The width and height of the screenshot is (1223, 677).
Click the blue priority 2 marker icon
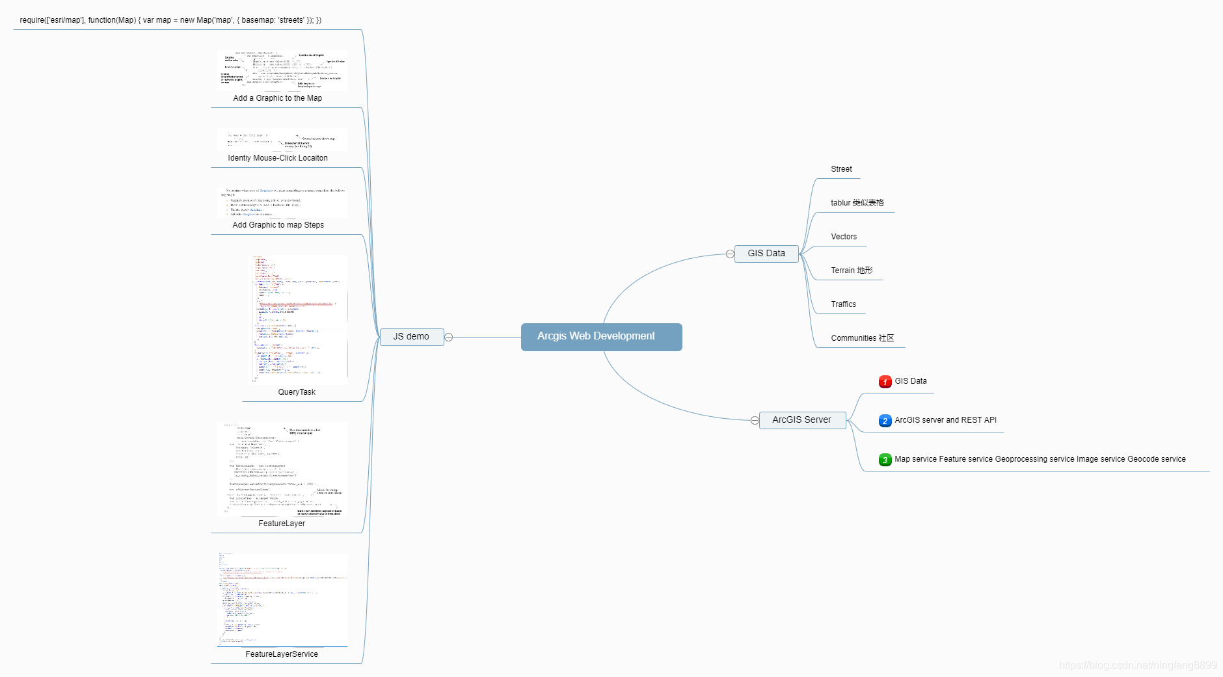click(885, 421)
